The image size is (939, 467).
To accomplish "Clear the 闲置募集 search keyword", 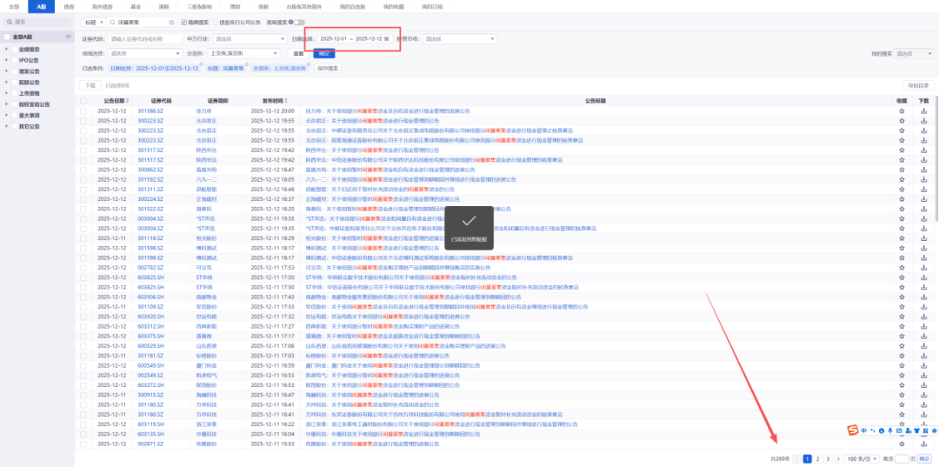I will (x=171, y=22).
